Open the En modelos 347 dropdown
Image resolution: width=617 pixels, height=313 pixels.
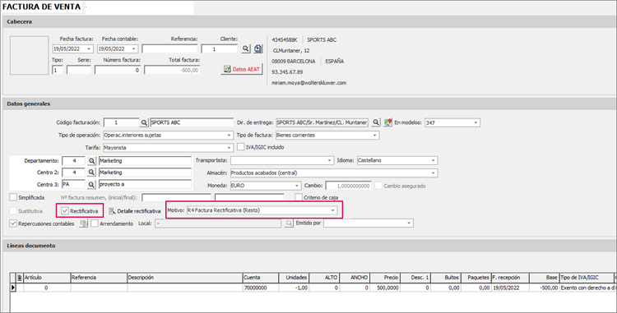[x=476, y=123]
